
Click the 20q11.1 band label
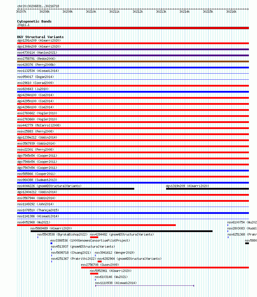[x=23, y=25]
